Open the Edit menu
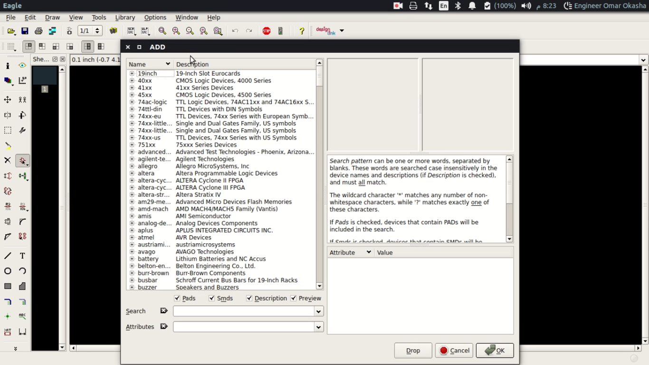Viewport: 649px width, 365px height. click(x=30, y=18)
